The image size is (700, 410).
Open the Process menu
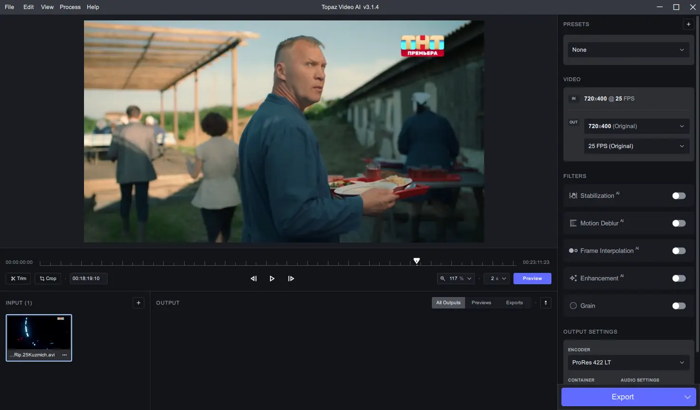tap(70, 7)
